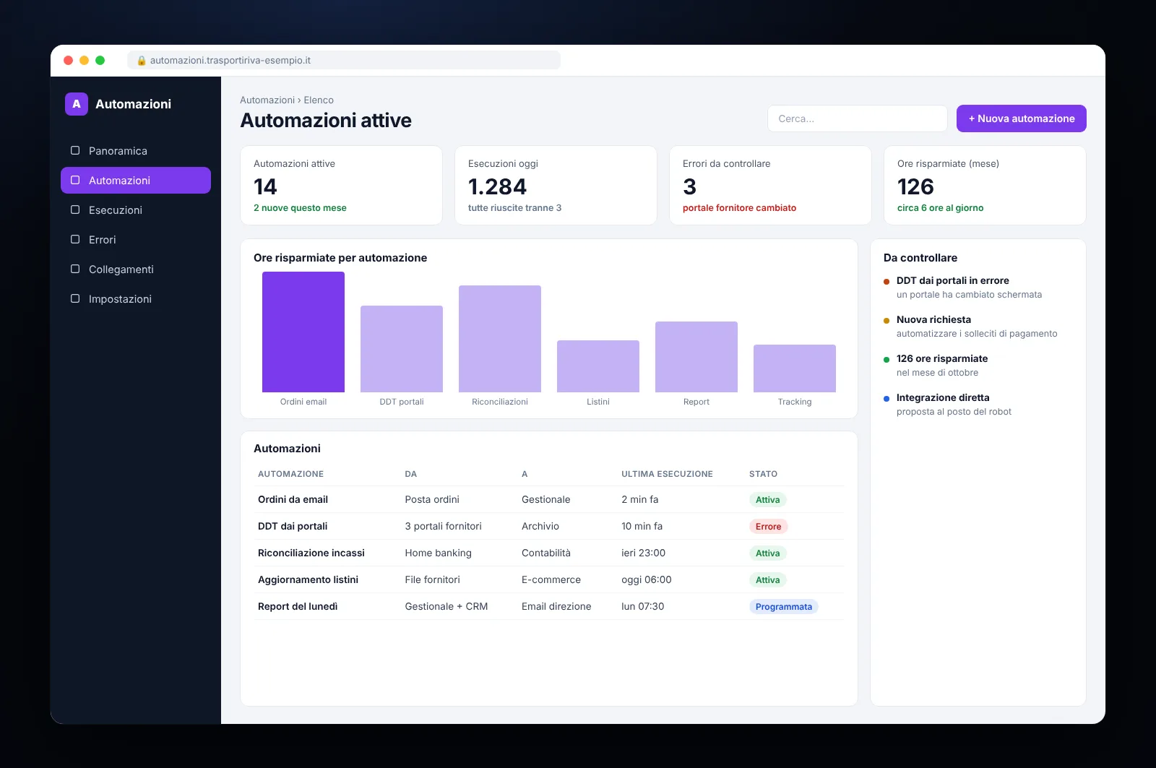This screenshot has width=1156, height=768.
Task: Open the 126 ore risparmiate notice
Action: (x=978, y=366)
